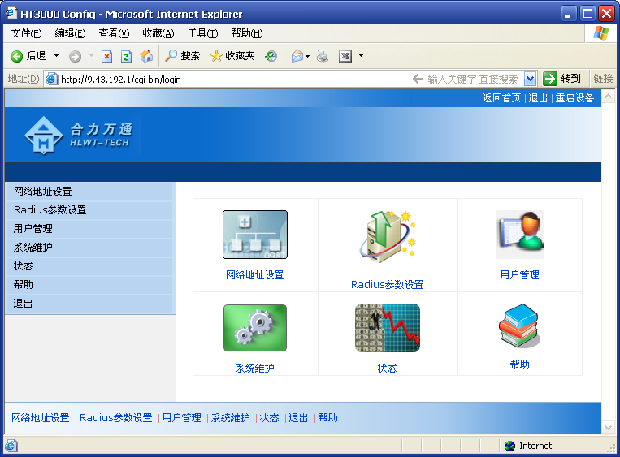Open the History toolbar icon
The image size is (620, 457).
(271, 56)
